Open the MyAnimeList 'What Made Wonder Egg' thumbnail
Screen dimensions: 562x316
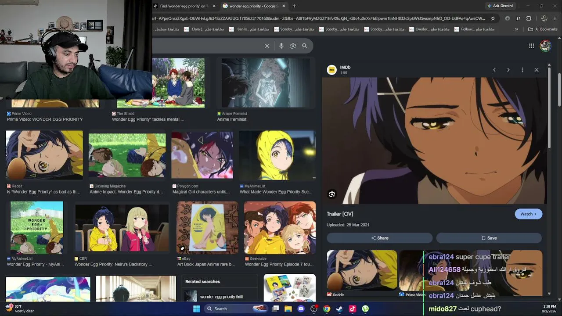pyautogui.click(x=277, y=155)
